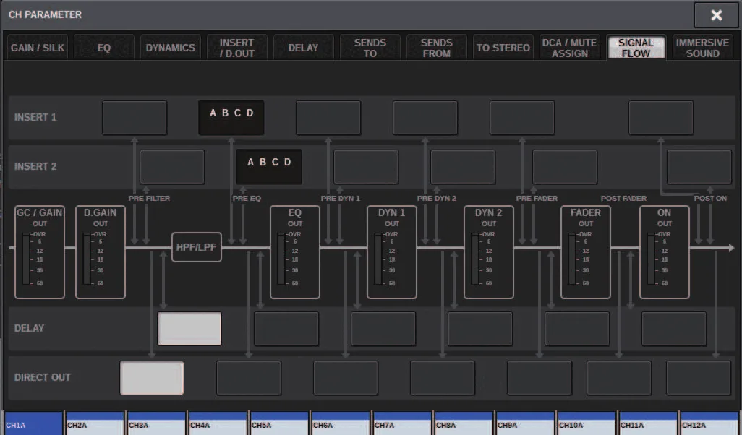This screenshot has width=742, height=435.
Task: Set INSERT 2 position to PRE DYN 1
Action: pyautogui.click(x=366, y=167)
